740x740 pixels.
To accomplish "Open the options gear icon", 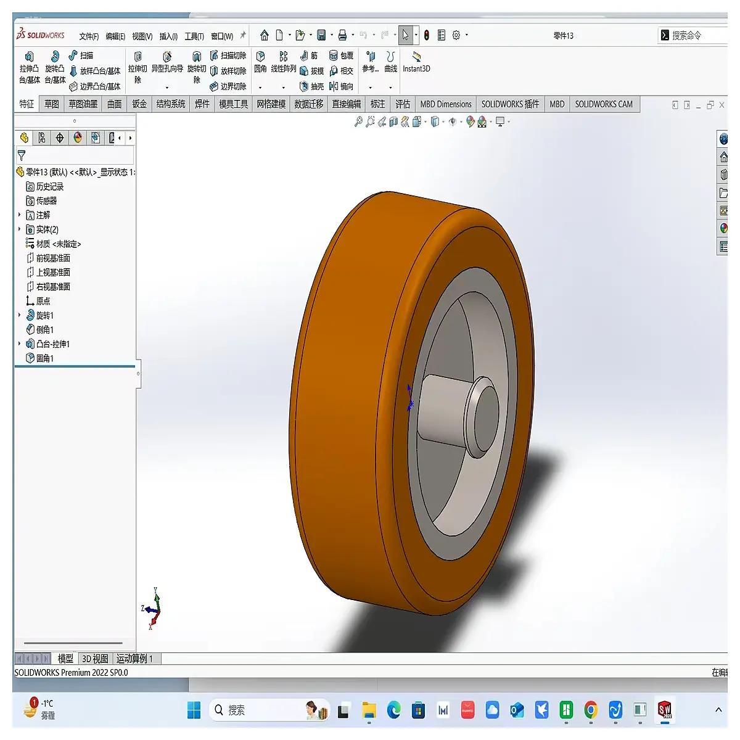I will tap(456, 35).
